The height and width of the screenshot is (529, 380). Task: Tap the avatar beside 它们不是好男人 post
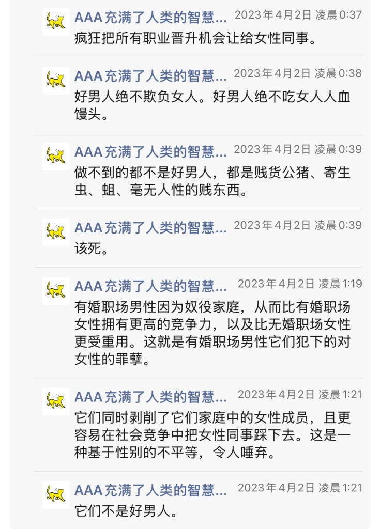tap(56, 495)
